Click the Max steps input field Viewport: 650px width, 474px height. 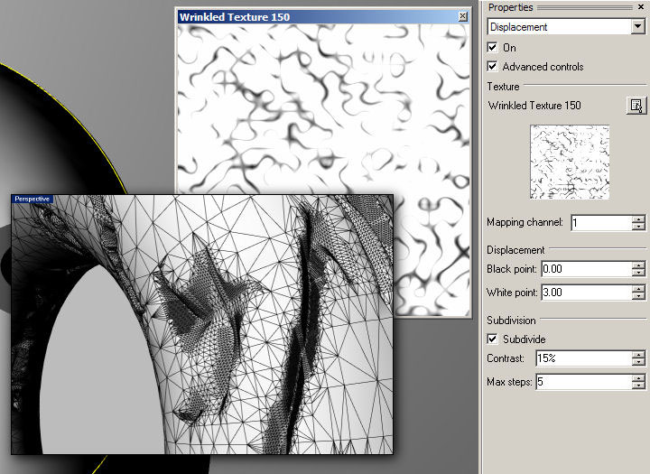[584, 382]
